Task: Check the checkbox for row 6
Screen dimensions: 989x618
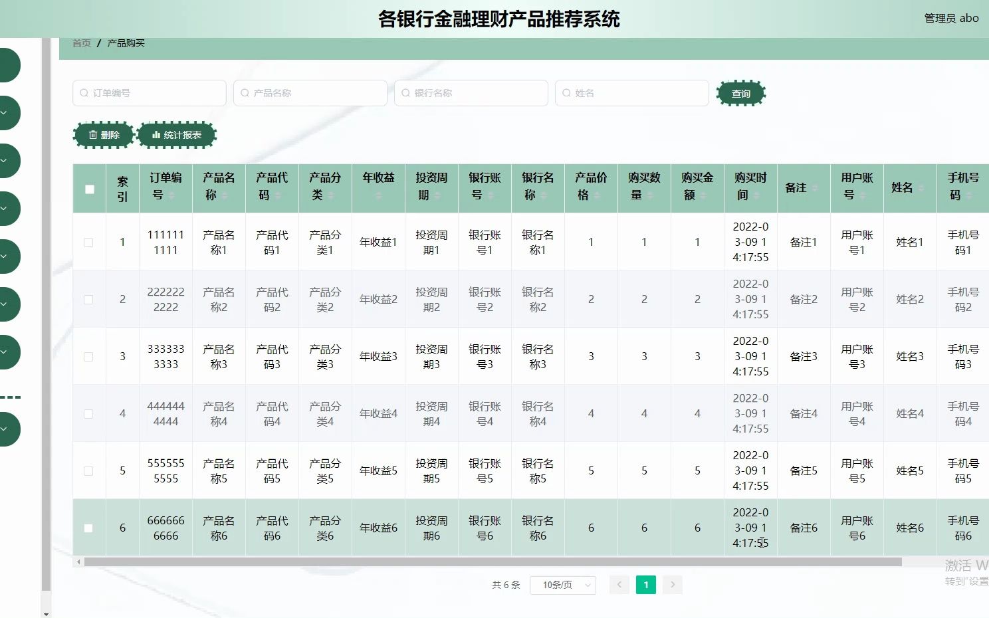Action: [x=88, y=528]
